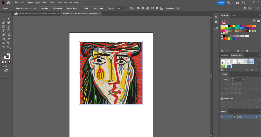Select the Selection tool (black arrow outline)
The width and height of the screenshot is (261, 137).
(x=3, y=18)
